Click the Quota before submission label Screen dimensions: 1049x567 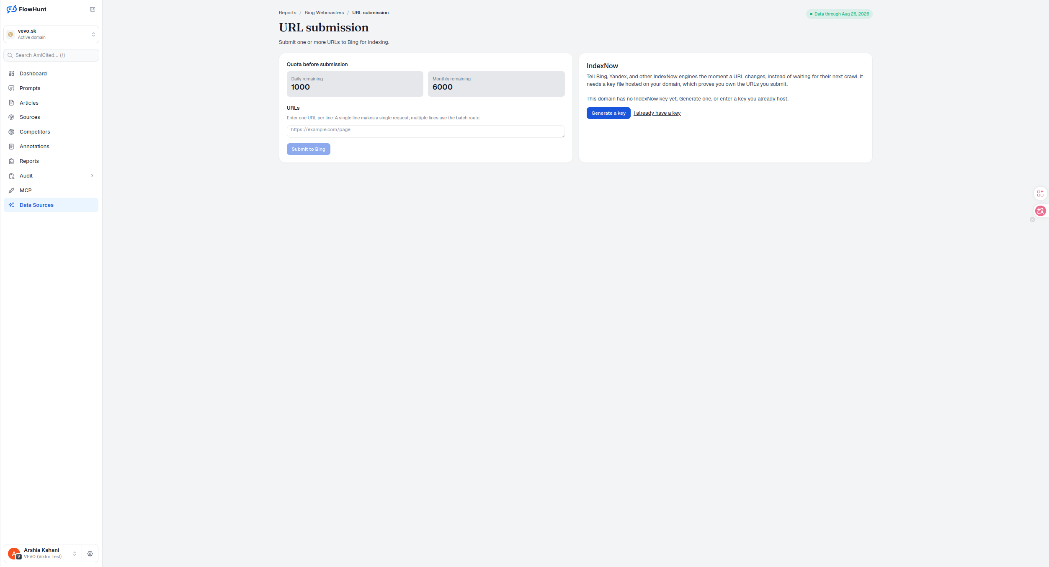point(317,64)
